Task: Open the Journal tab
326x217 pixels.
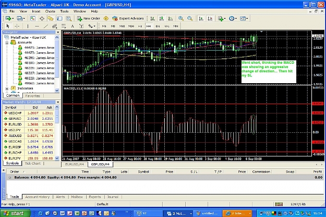Action: click(113, 197)
